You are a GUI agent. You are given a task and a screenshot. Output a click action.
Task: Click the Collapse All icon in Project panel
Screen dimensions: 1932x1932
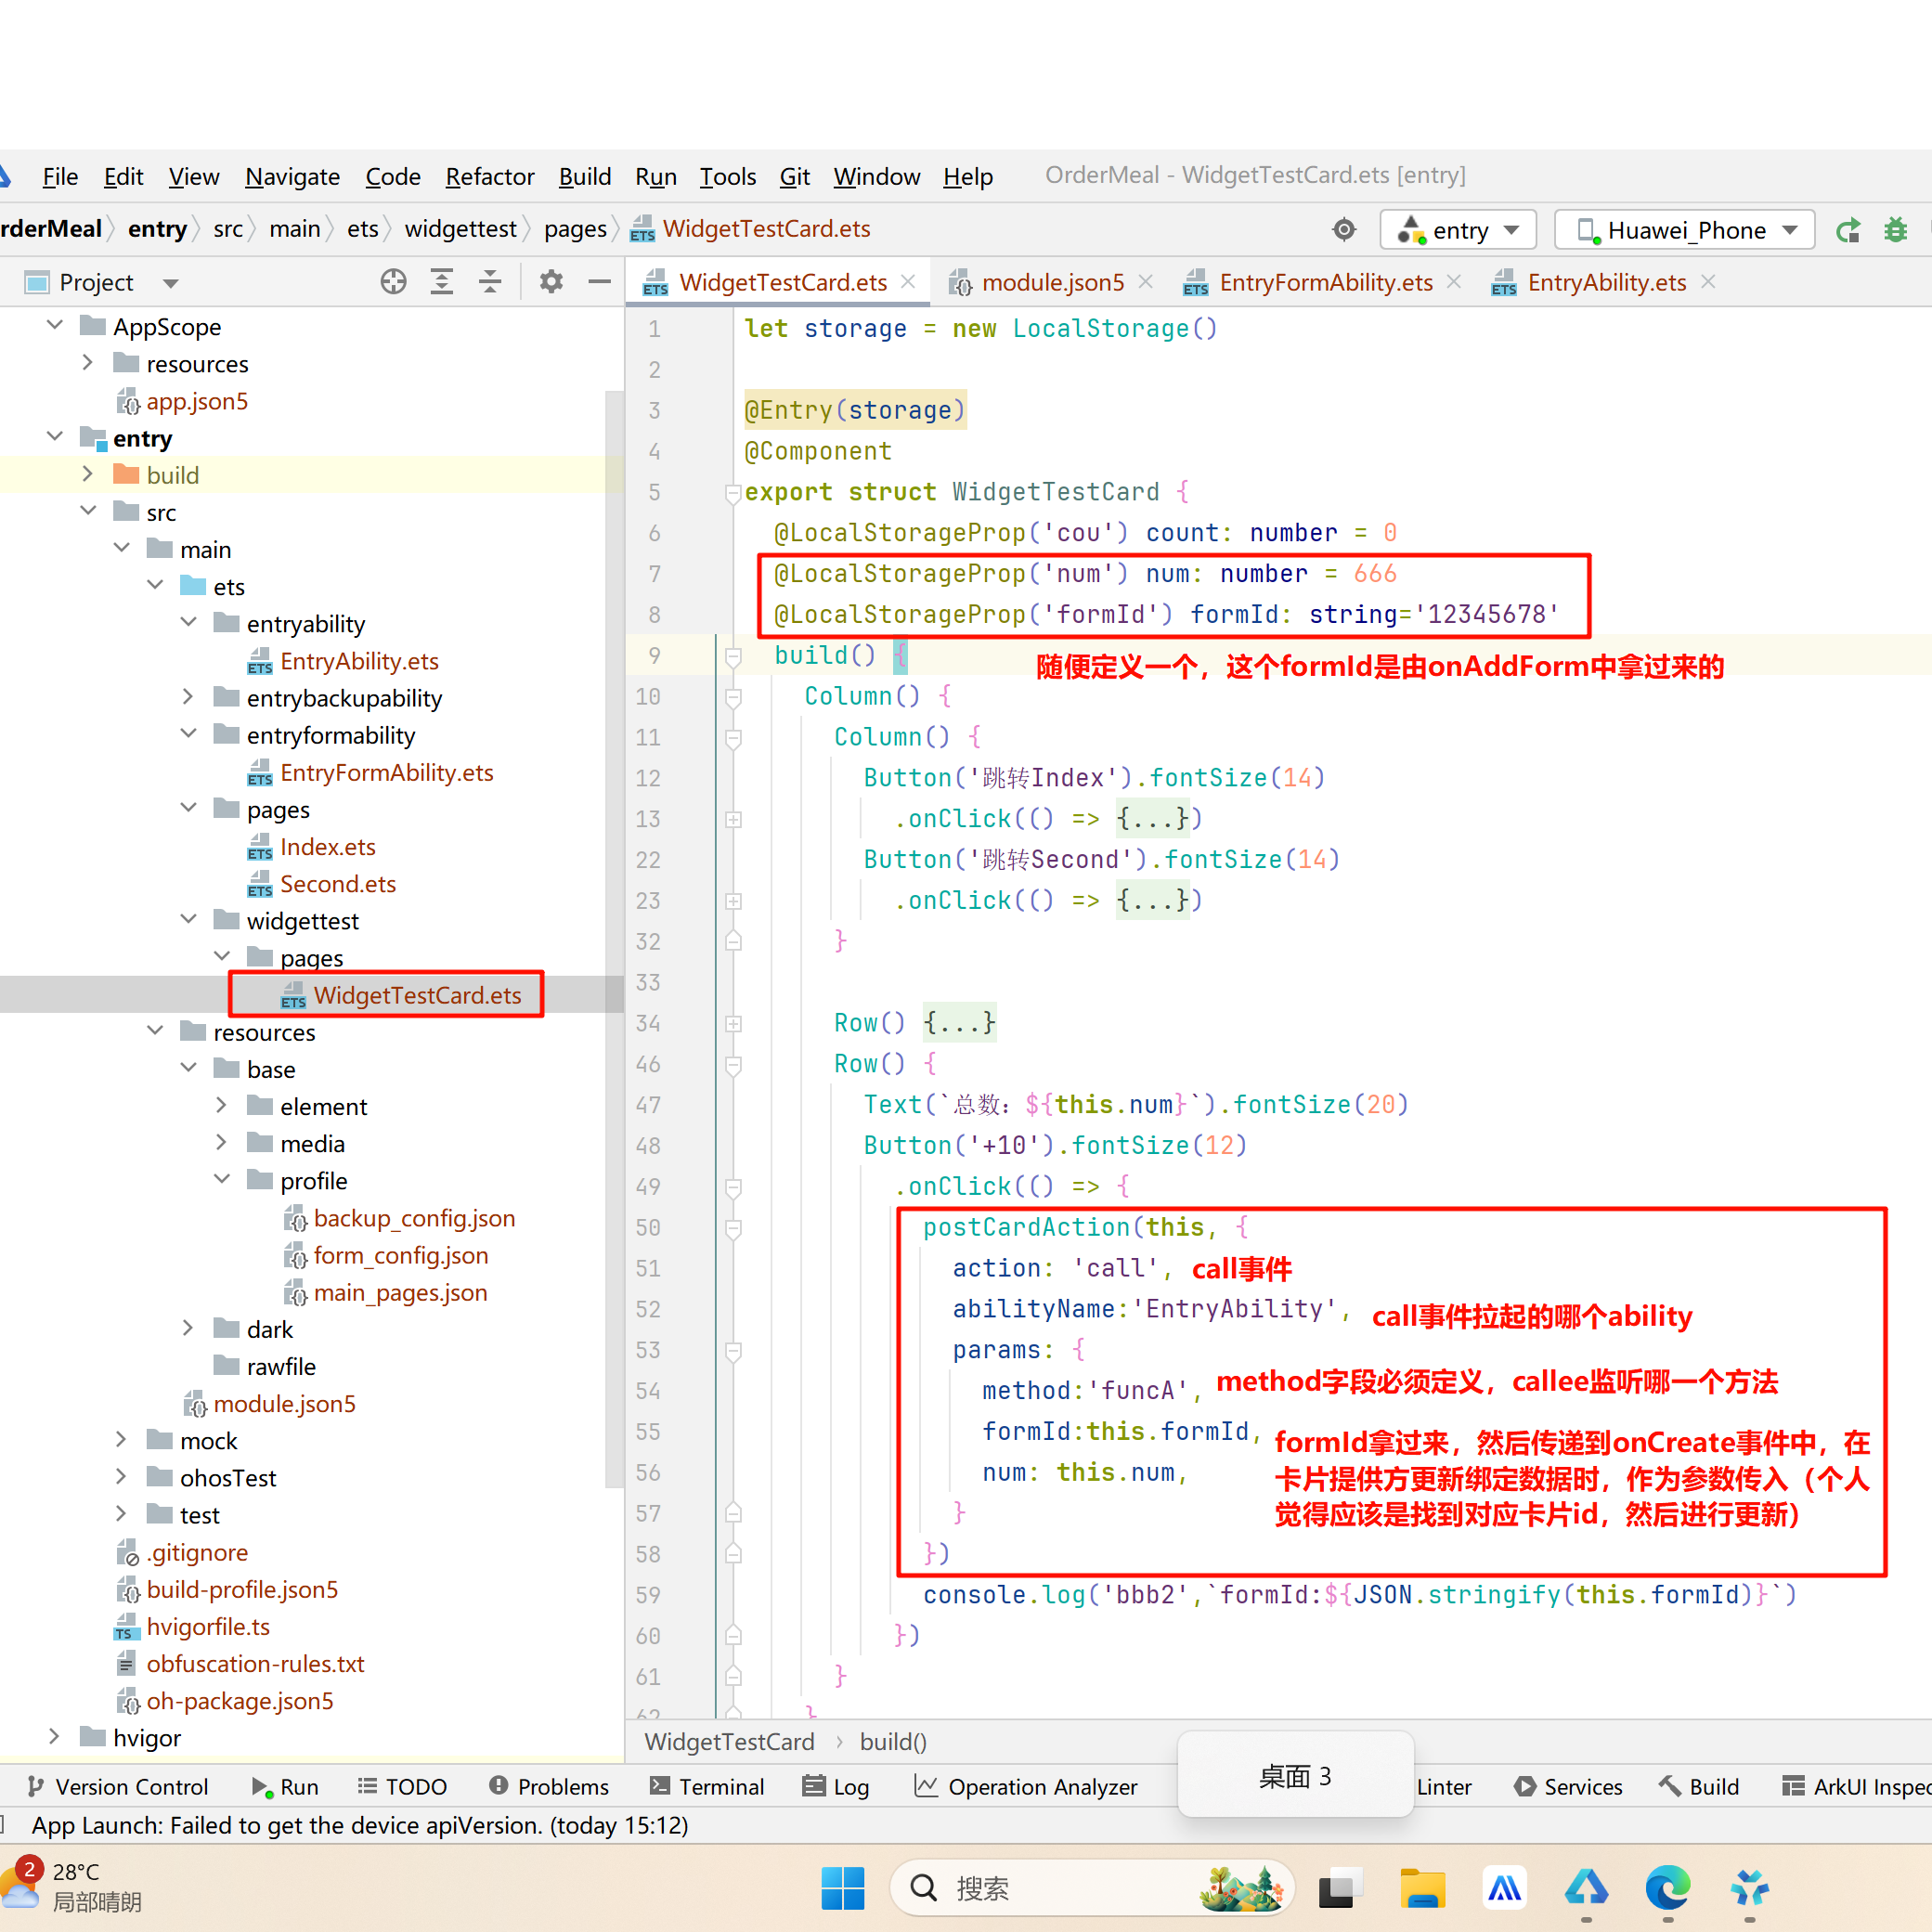pos(490,282)
